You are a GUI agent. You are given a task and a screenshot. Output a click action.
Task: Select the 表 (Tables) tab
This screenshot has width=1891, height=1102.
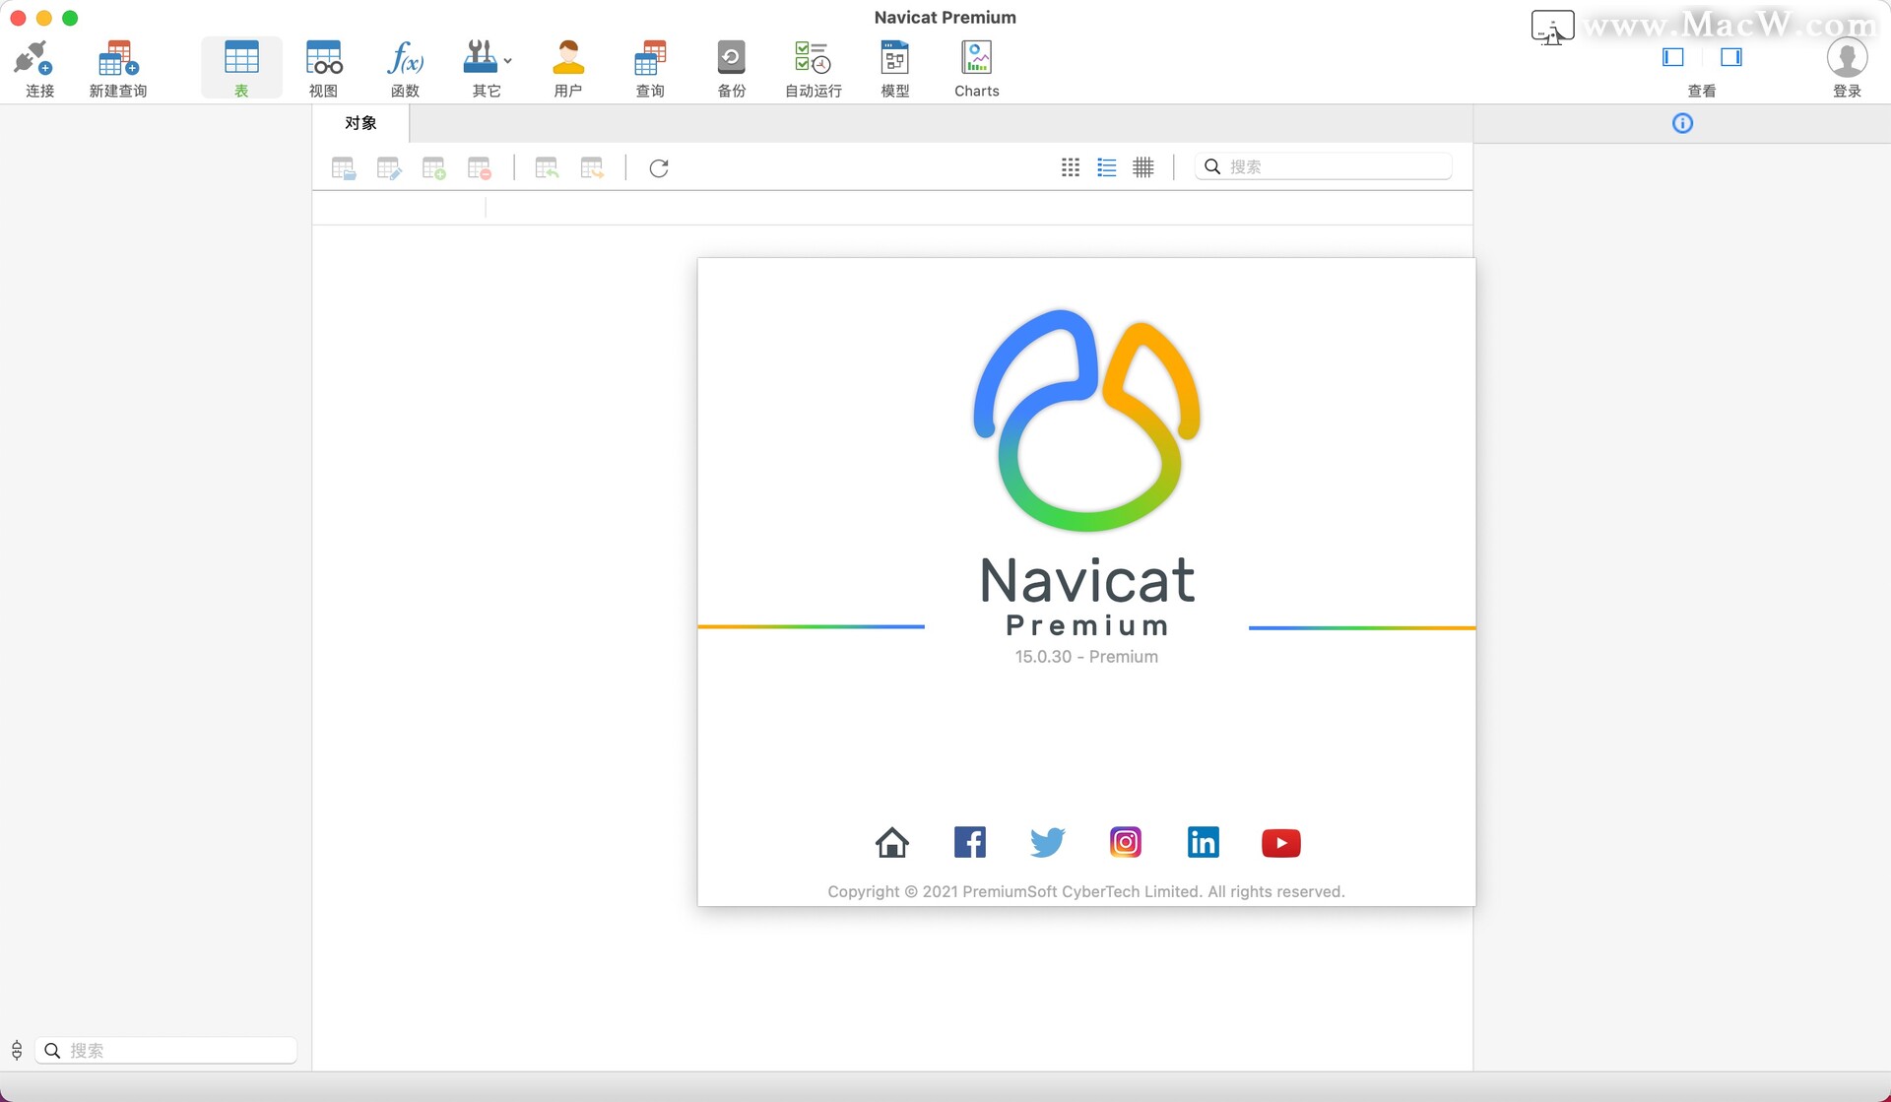point(241,68)
